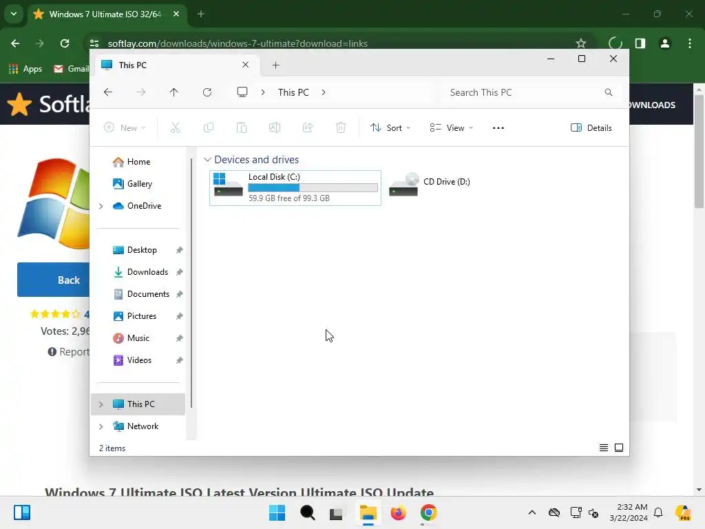This screenshot has width=705, height=529.
Task: Open Firefox from the taskbar
Action: pos(399,512)
